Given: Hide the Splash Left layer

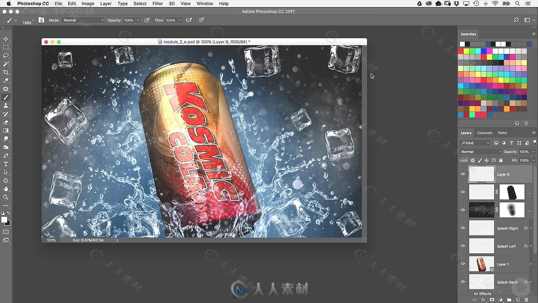Looking at the screenshot, I should pos(463,246).
